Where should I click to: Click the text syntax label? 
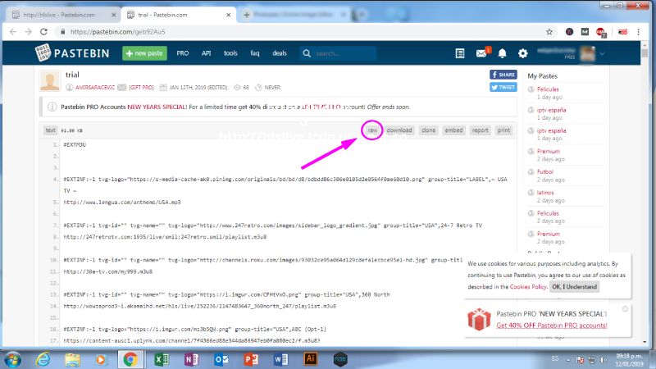coord(50,130)
